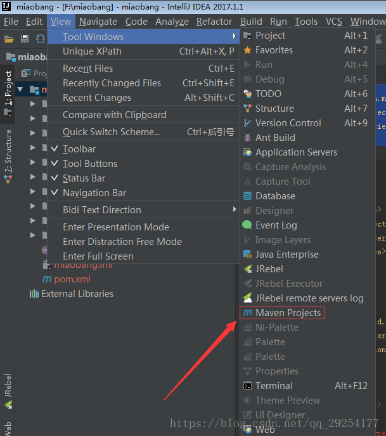Click the pom.xml Maven file icon
386x436 pixels.
point(47,279)
